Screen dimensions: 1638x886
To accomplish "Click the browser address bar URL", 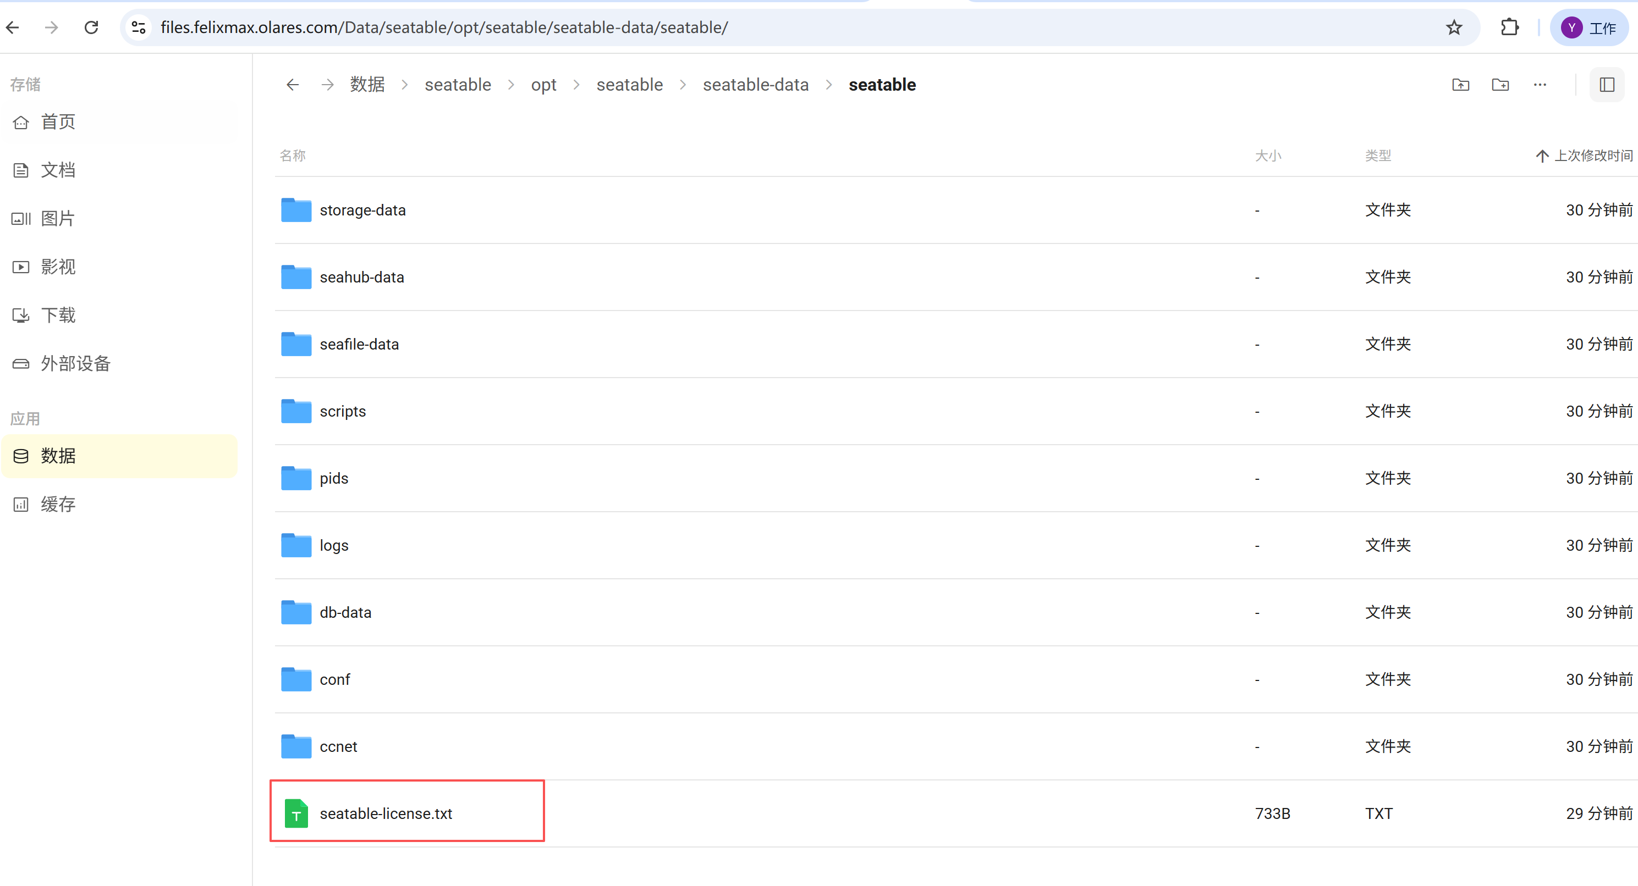I will 444,27.
